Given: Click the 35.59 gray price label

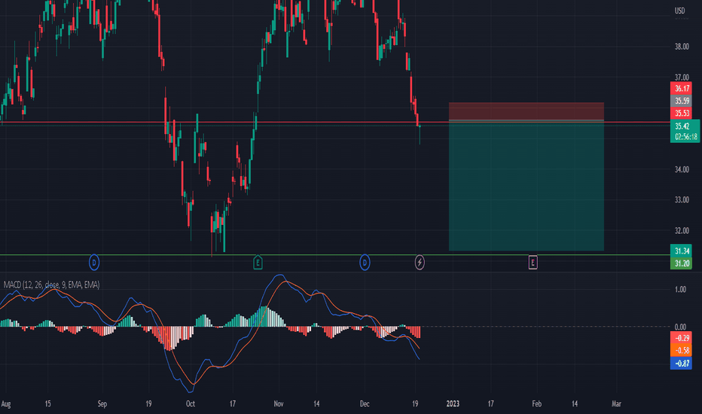Looking at the screenshot, I should click(x=682, y=101).
